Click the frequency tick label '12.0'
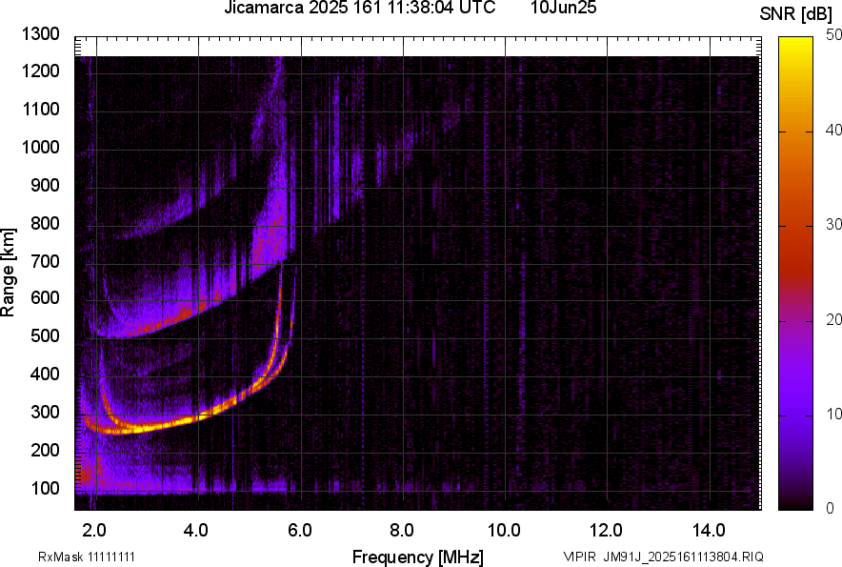Viewport: 842px width, 567px height. tap(607, 531)
